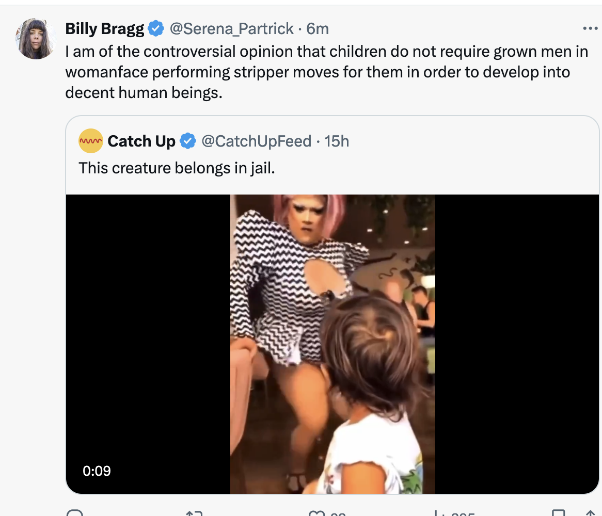Open the @Serena_Partrick handle link
The width and height of the screenshot is (602, 516).
[232, 29]
